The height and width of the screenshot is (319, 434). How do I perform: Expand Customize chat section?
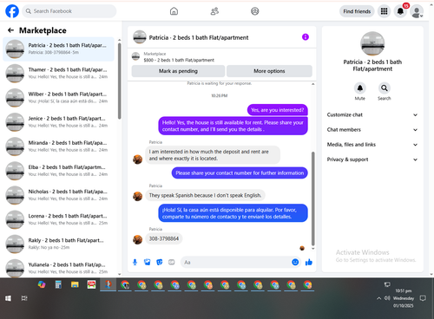pyautogui.click(x=372, y=114)
